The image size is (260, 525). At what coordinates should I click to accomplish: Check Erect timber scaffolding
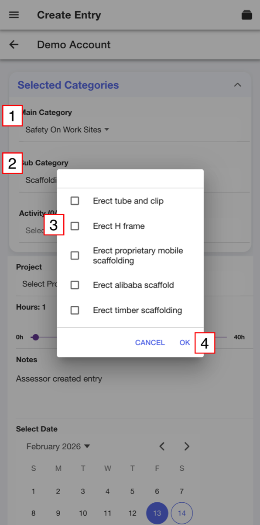coord(75,310)
